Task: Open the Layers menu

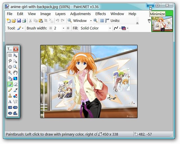Action: click(x=60, y=14)
